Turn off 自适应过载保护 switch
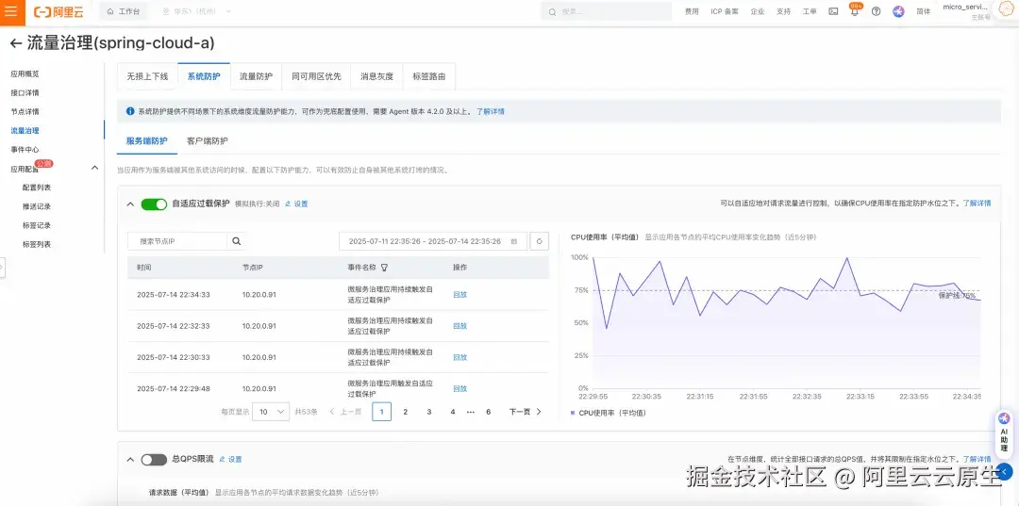 pyautogui.click(x=154, y=204)
